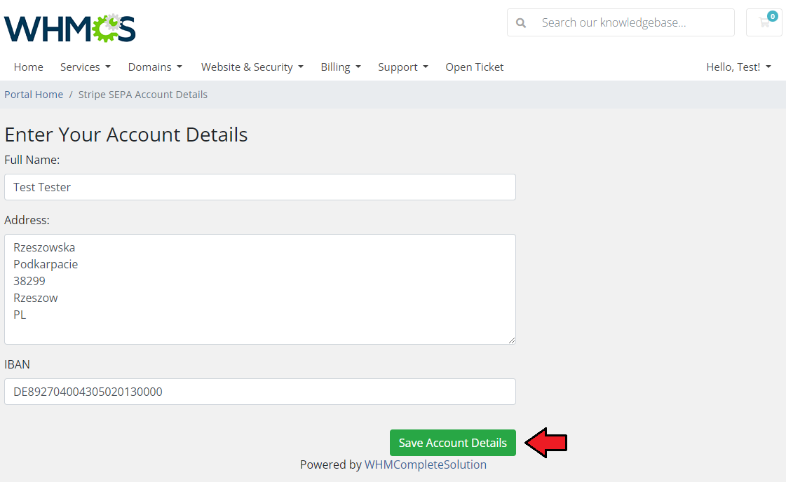The image size is (786, 482).
Task: Select Open Ticket in the navigation
Action: pyautogui.click(x=474, y=67)
